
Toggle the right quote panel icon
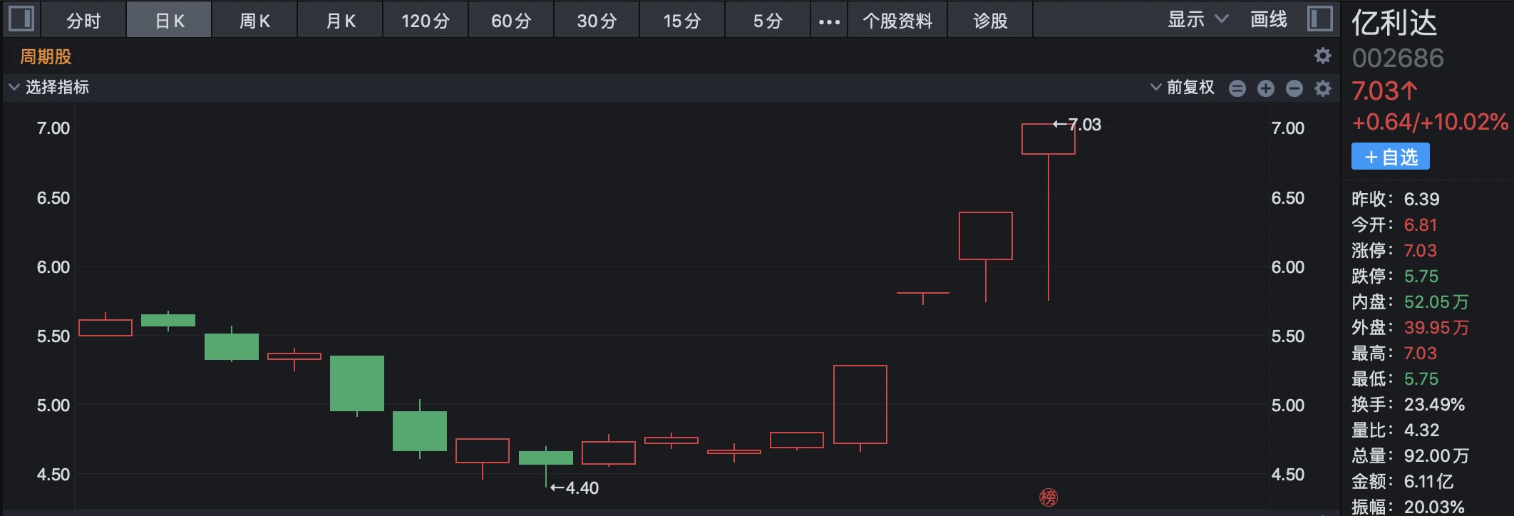1320,19
